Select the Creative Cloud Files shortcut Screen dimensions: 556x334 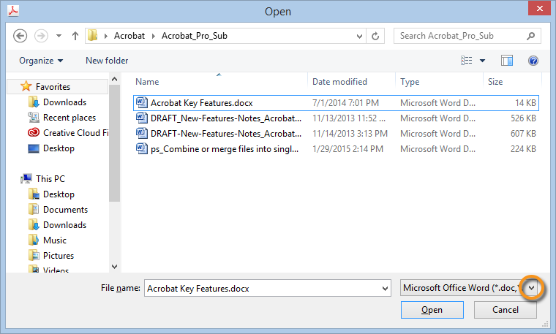[x=75, y=133]
